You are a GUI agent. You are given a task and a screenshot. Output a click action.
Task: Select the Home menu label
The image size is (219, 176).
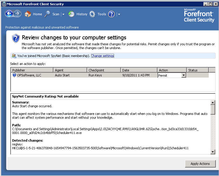[x=38, y=14]
